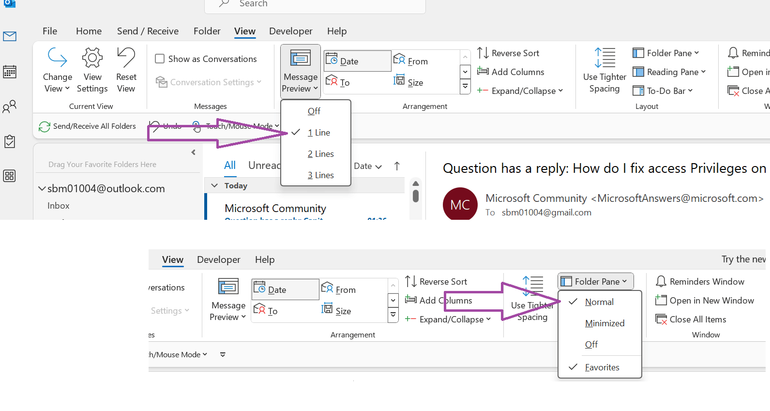Click Reverse Sort in lower ribbon
The image size is (770, 411).
[x=436, y=281]
